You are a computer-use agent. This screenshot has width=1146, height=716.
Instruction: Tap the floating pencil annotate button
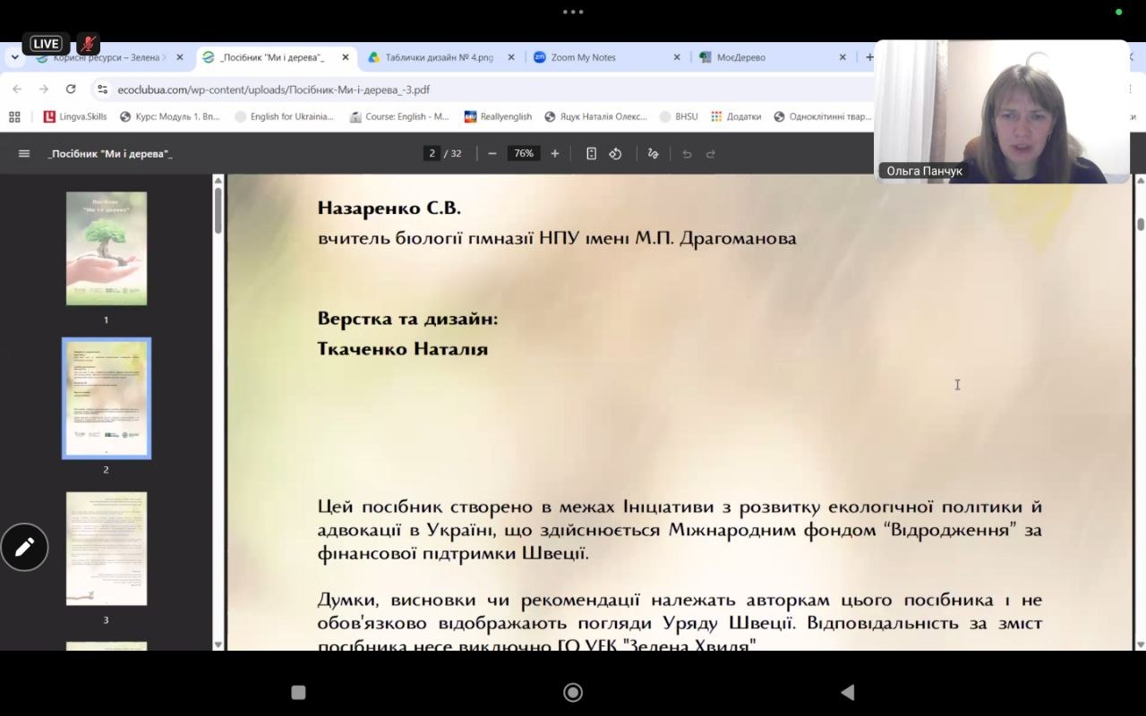click(x=24, y=547)
